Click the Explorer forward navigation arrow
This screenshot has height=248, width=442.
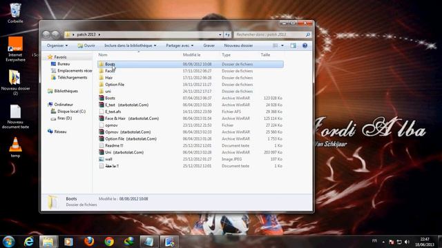pyautogui.click(x=55, y=34)
